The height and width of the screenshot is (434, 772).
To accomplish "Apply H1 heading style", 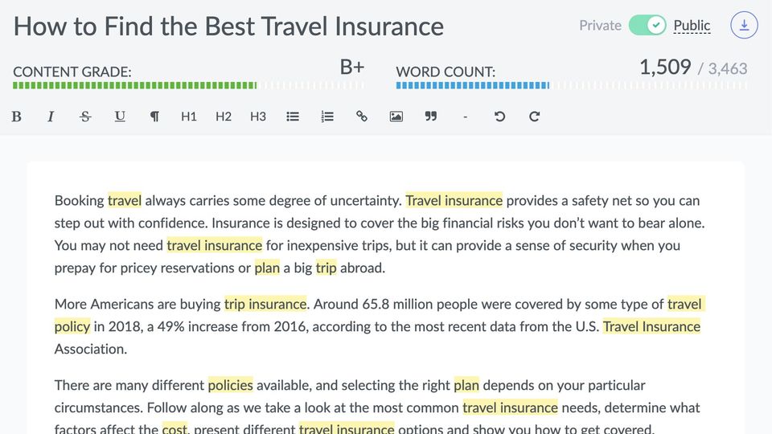I will tap(189, 117).
